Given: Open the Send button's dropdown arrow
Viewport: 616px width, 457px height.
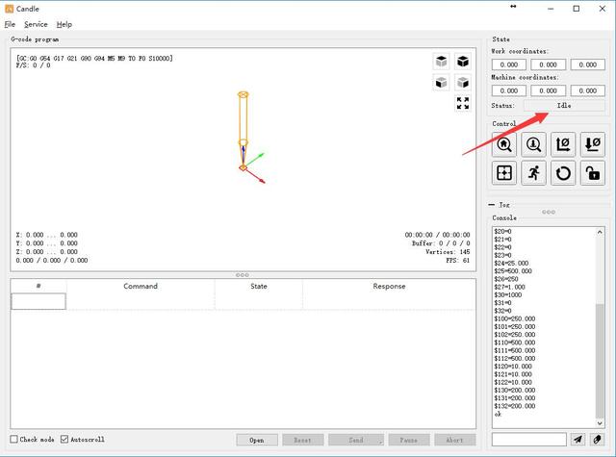Looking at the screenshot, I should [380, 442].
